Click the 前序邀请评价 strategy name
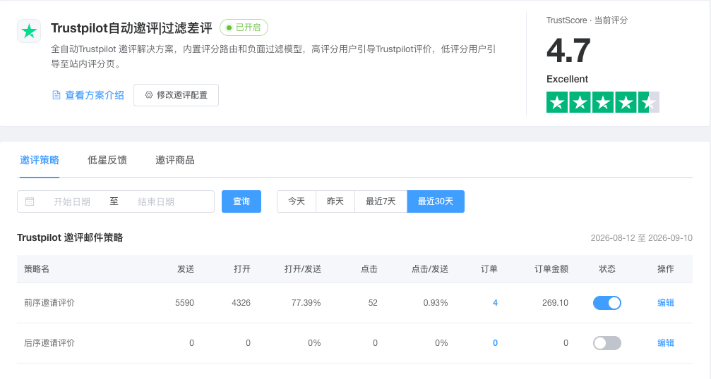The image size is (711, 379). 49,303
